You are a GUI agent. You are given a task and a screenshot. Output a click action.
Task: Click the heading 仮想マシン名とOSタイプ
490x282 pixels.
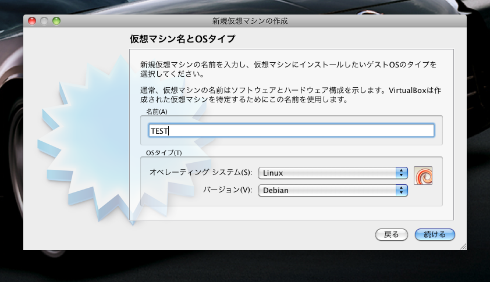[x=183, y=39]
